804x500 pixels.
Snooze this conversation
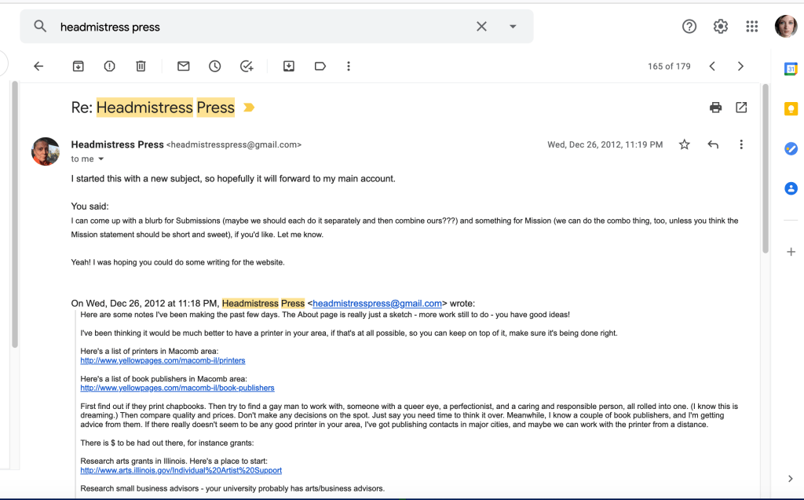tap(214, 67)
